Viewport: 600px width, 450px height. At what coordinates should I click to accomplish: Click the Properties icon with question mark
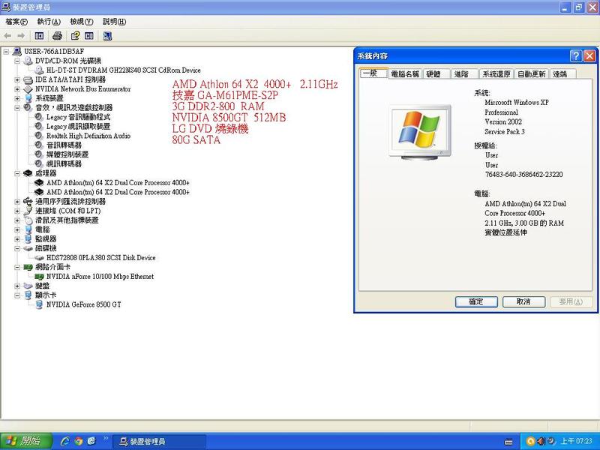pyautogui.click(x=76, y=36)
